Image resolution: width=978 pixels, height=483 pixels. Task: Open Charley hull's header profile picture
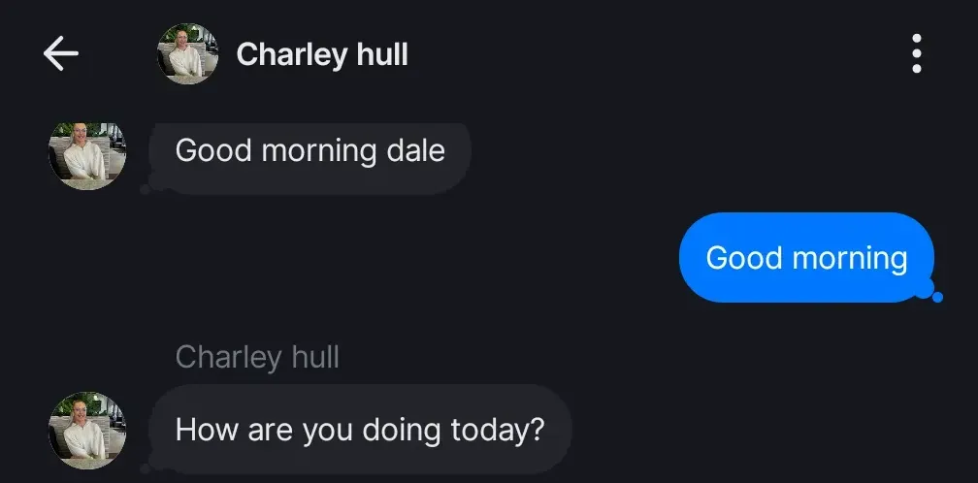186,54
